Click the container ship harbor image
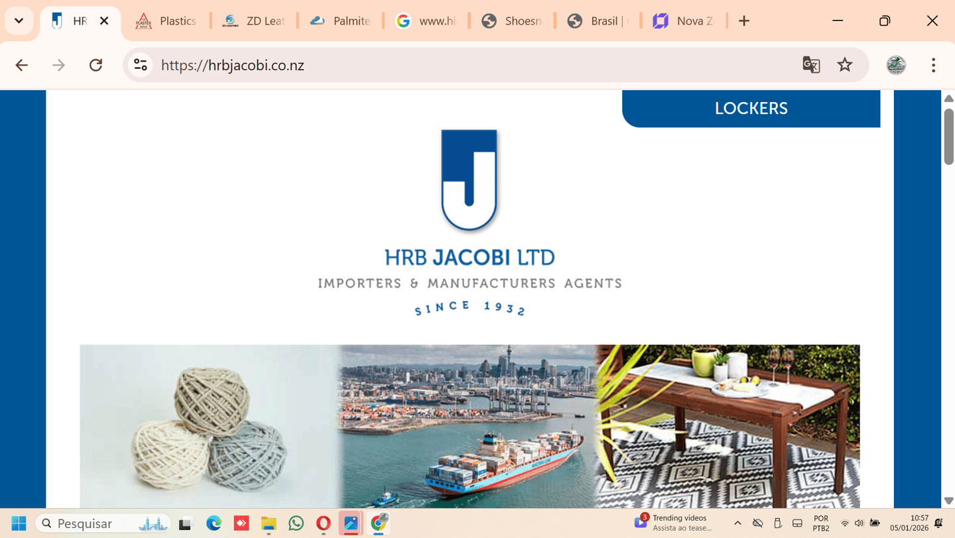Image resolution: width=955 pixels, height=538 pixels. click(468, 426)
